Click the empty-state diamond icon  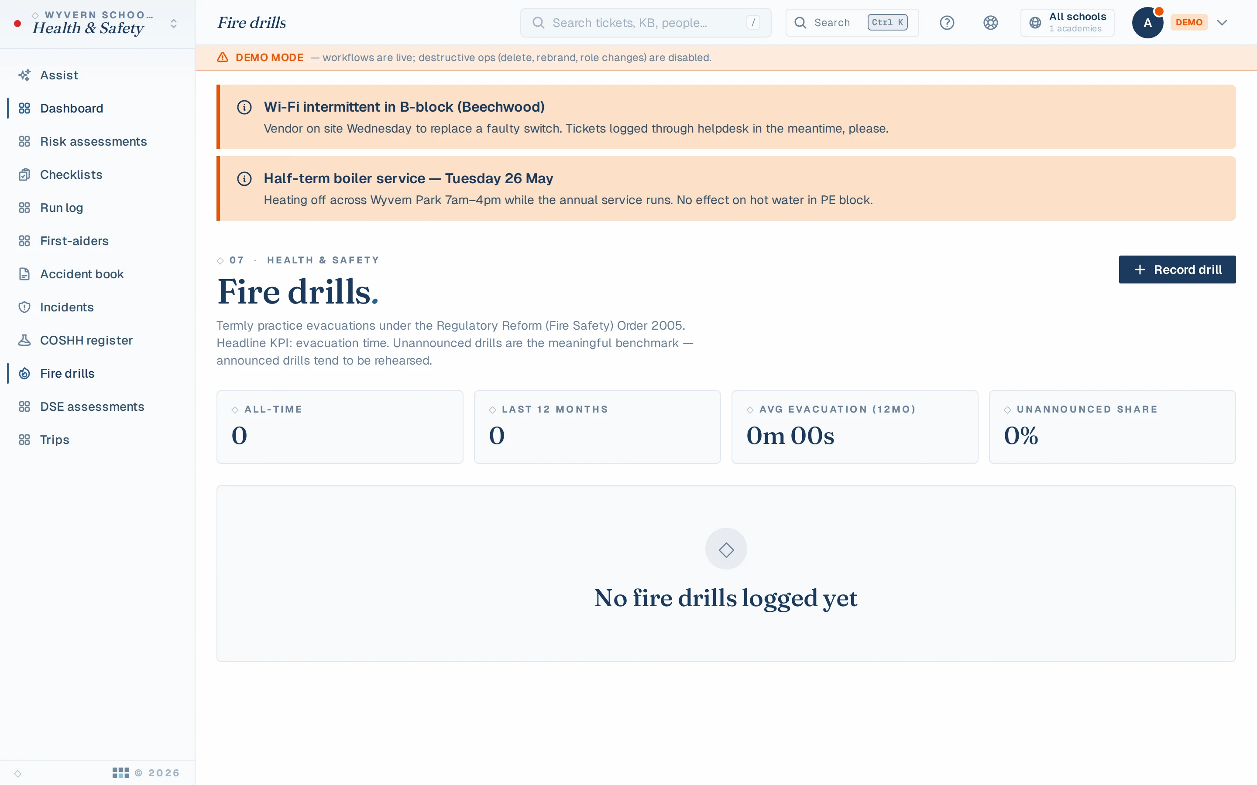click(x=726, y=549)
